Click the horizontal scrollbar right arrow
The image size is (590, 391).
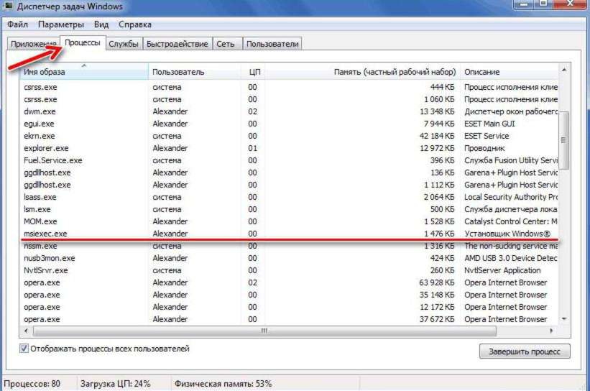click(x=551, y=331)
